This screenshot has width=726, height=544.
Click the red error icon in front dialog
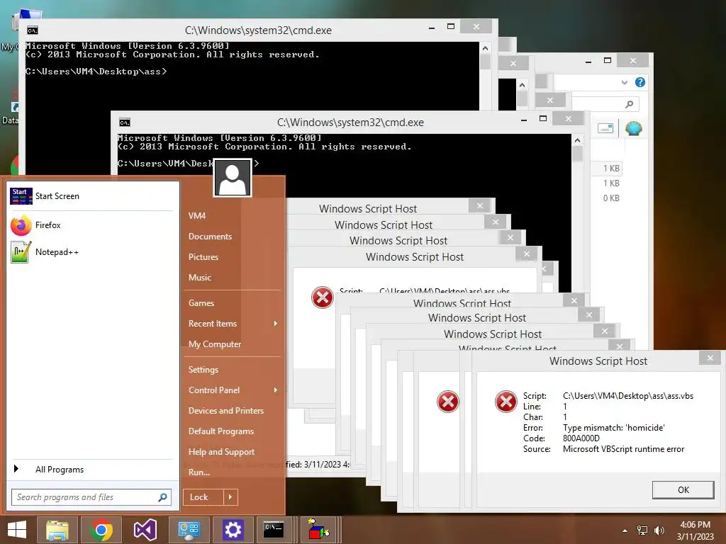coord(506,401)
